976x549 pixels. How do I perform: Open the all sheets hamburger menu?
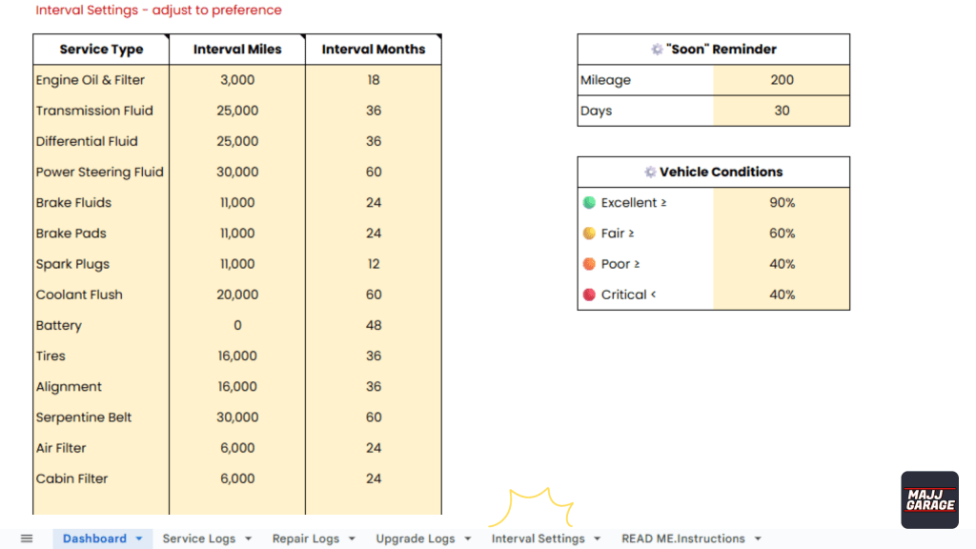(x=27, y=539)
